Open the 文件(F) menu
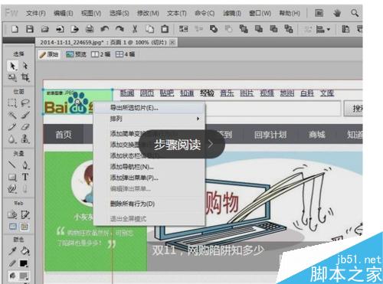 click(35, 13)
